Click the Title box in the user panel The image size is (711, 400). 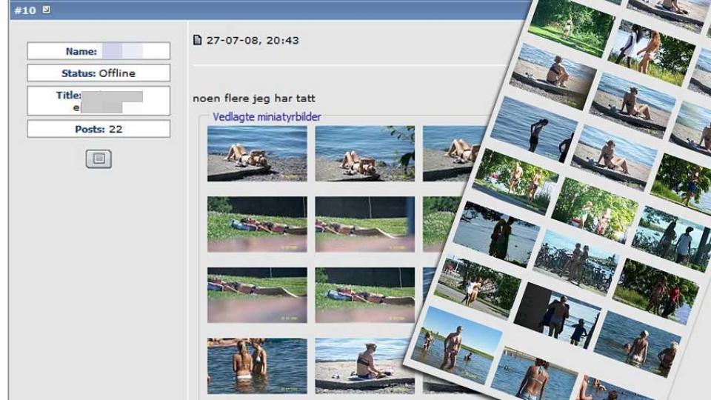coord(99,101)
